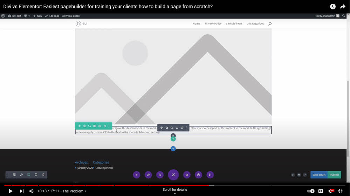Open module settings gear in dark toolbar
The height and width of the screenshot is (196, 350).
pyautogui.click(x=167, y=128)
